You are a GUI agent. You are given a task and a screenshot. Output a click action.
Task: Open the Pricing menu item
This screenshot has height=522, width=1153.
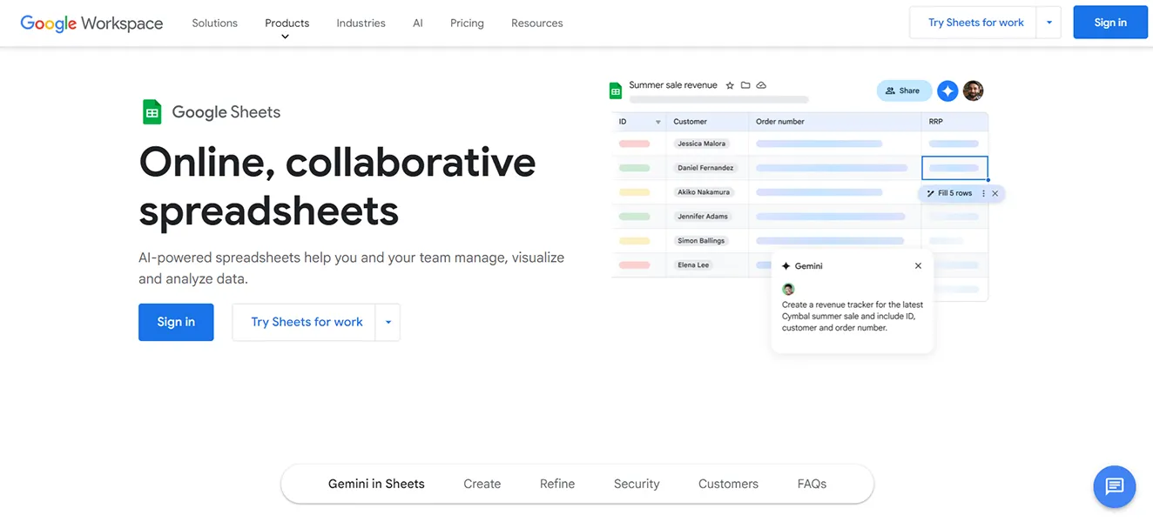click(467, 23)
